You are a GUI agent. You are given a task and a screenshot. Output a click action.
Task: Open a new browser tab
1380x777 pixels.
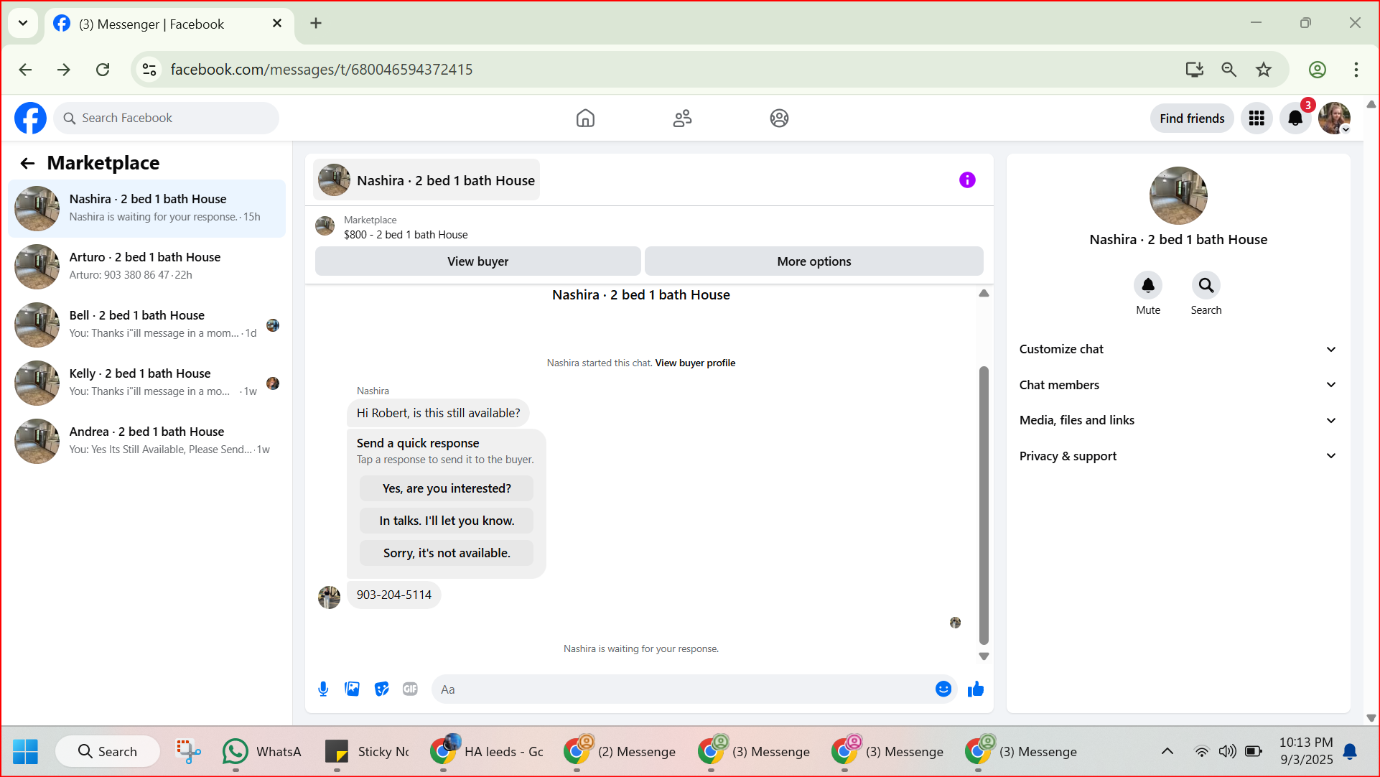(316, 23)
